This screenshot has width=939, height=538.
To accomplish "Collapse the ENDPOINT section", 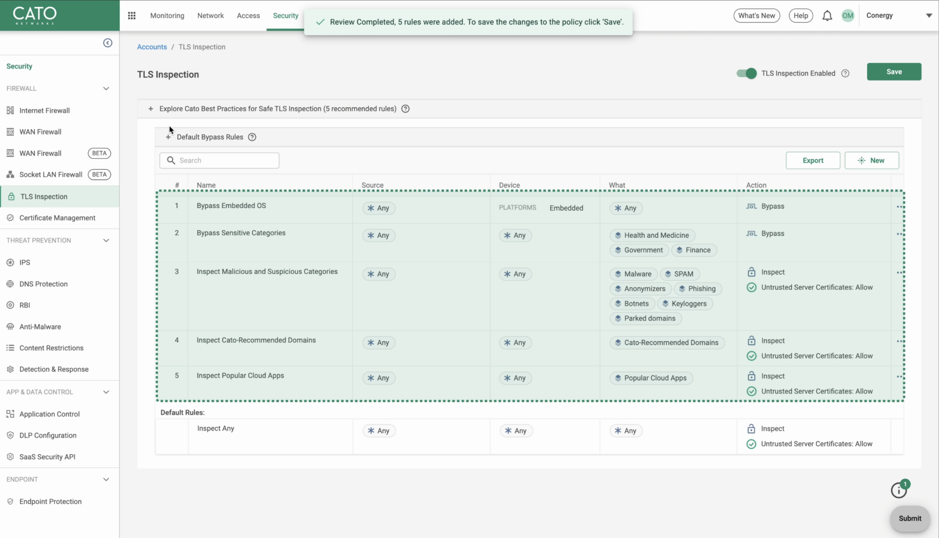I will click(x=106, y=479).
